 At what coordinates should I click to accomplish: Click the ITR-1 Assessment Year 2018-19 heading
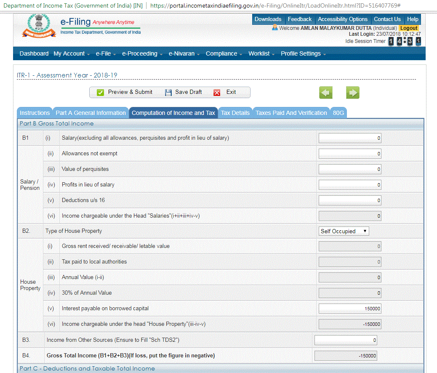(x=67, y=75)
